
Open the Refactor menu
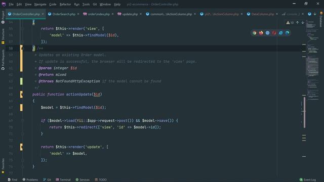pyautogui.click(x=65, y=5)
